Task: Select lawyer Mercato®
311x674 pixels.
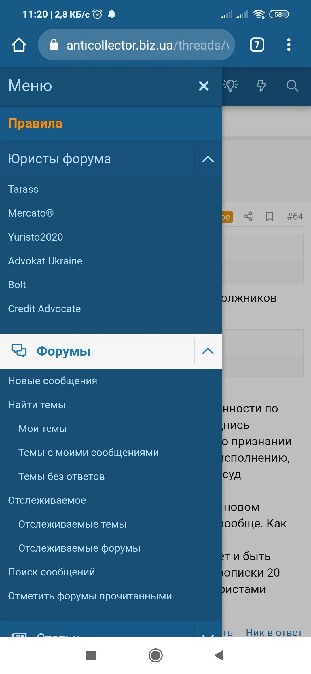Action: [31, 213]
